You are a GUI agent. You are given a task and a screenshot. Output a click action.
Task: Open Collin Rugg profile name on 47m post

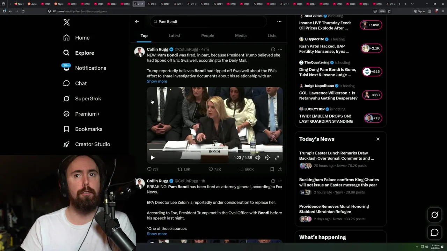pos(157,50)
